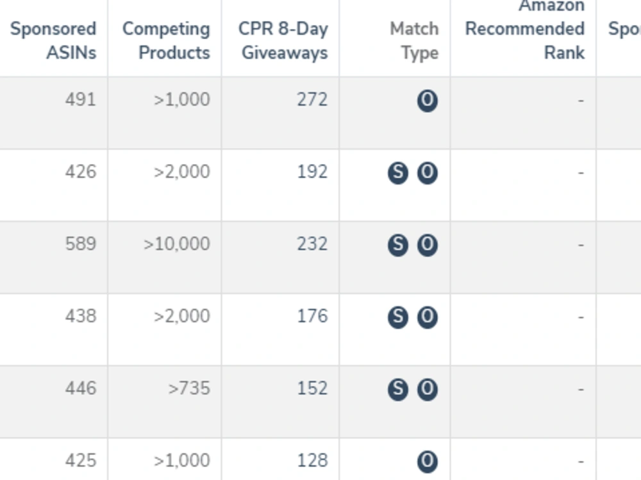Click the S match icon in the 446 row

pos(398,390)
